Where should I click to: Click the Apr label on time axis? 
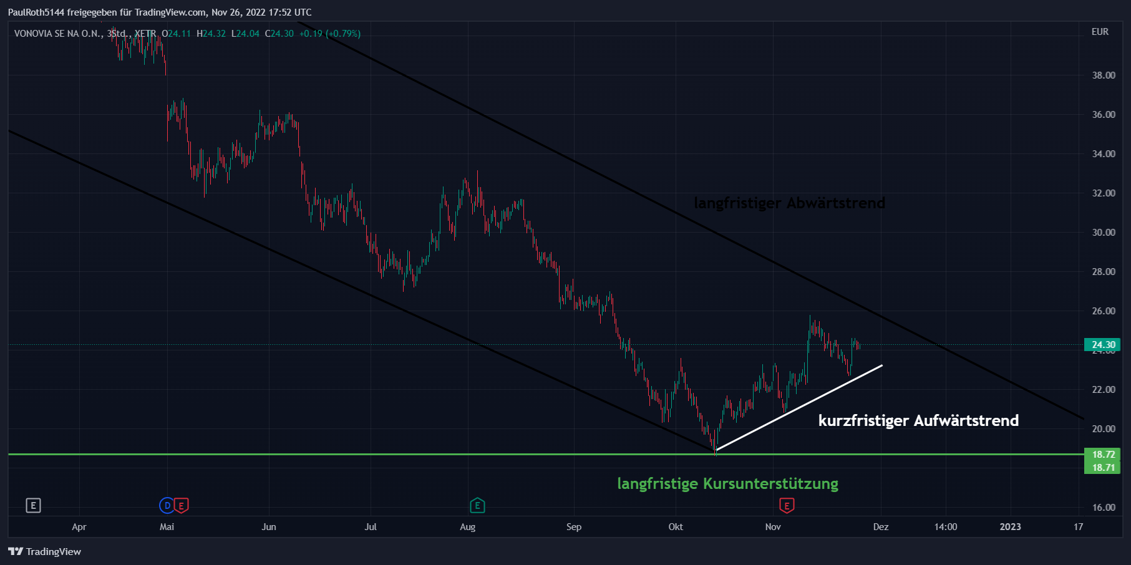click(79, 527)
